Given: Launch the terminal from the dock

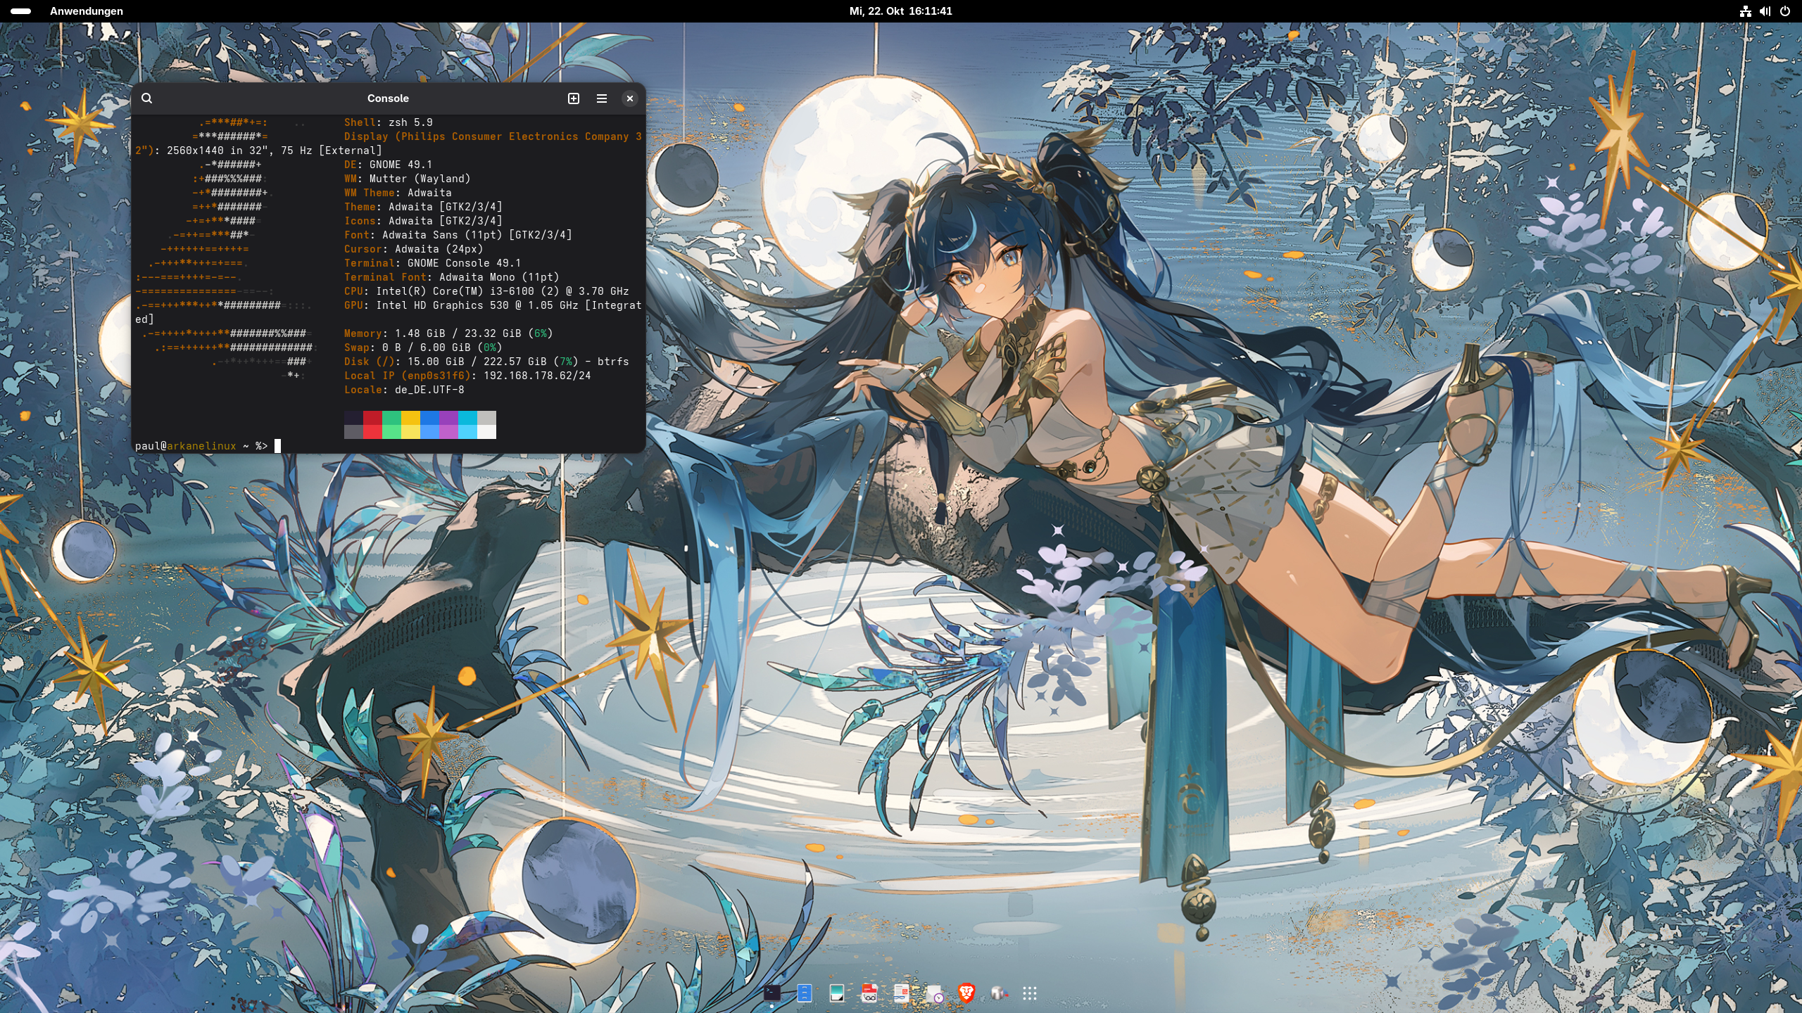Looking at the screenshot, I should point(772,993).
